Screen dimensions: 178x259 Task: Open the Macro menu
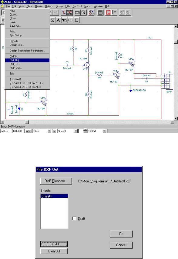pos(88,6)
